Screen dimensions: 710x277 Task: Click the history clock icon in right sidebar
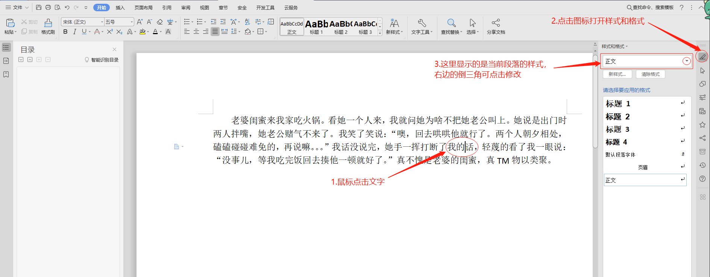(702, 165)
